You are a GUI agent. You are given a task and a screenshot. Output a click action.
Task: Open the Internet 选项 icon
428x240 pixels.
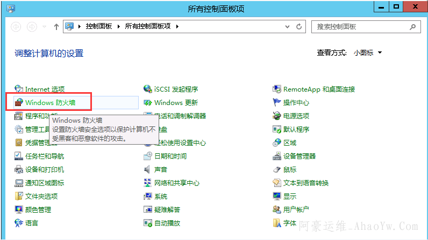19,89
